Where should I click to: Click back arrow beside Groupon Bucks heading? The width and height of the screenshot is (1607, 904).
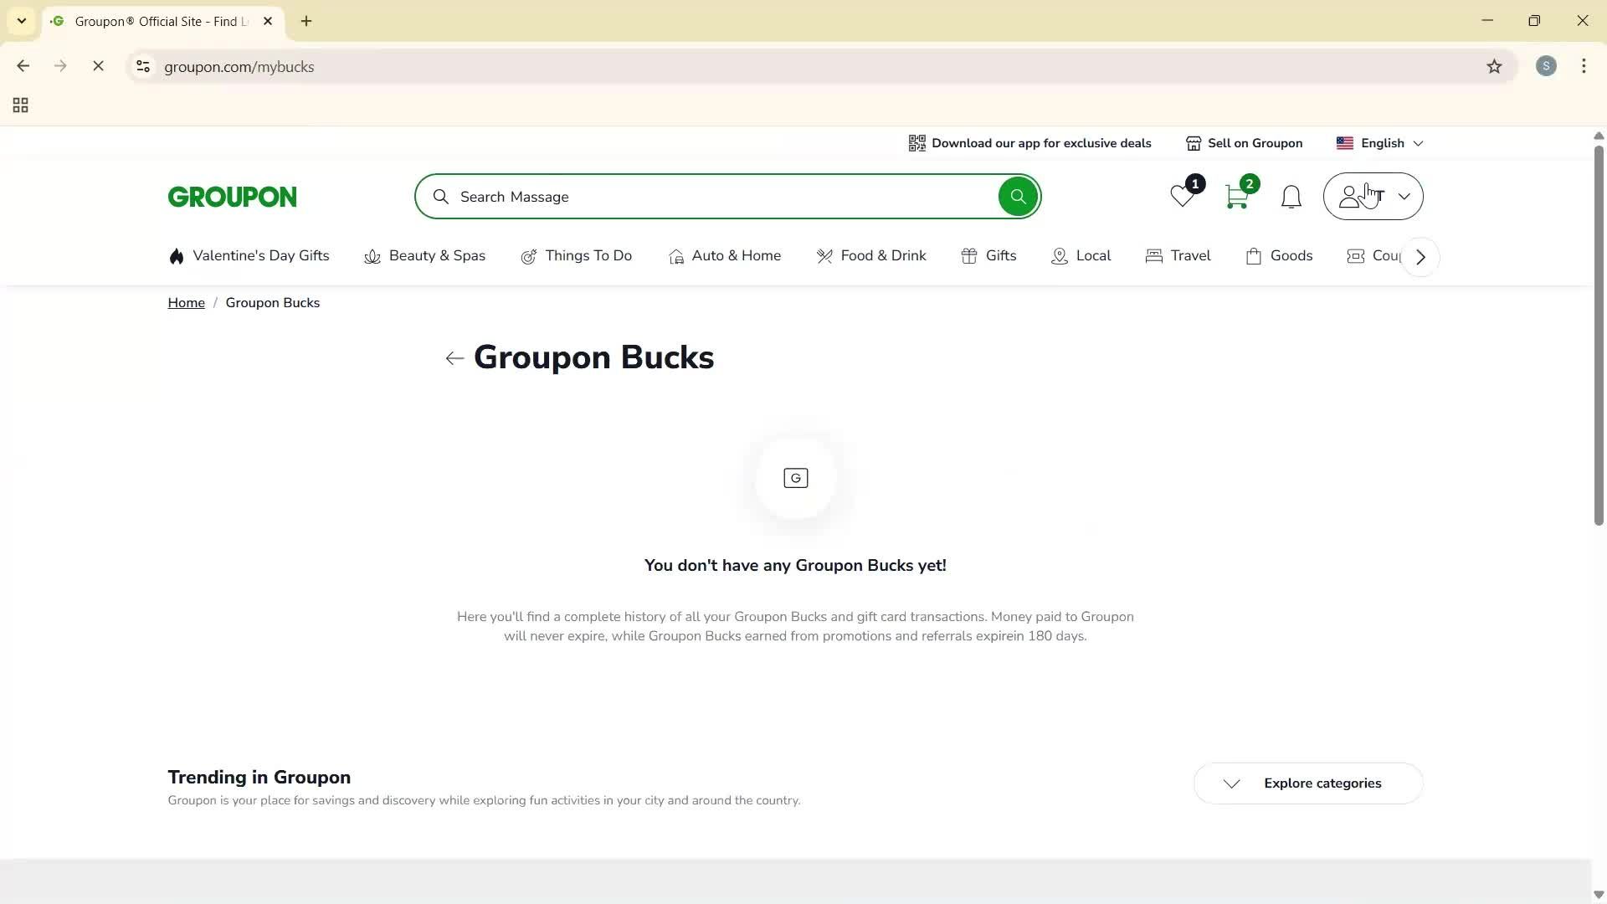[x=454, y=357]
